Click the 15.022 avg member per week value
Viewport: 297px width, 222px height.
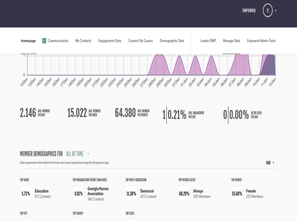tap(77, 113)
